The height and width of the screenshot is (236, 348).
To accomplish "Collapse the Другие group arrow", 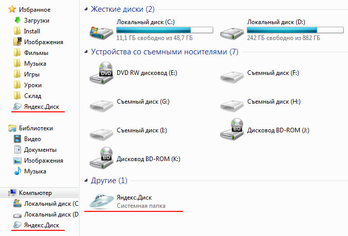I will tap(86, 181).
